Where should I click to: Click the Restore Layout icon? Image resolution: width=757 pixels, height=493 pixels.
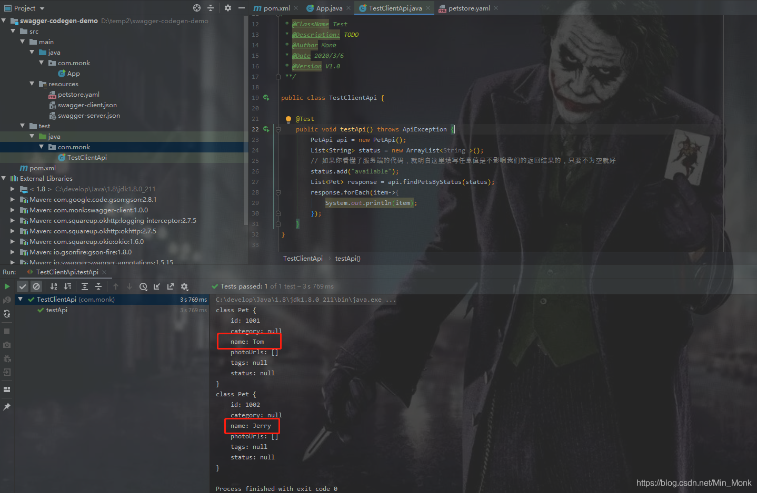7,389
